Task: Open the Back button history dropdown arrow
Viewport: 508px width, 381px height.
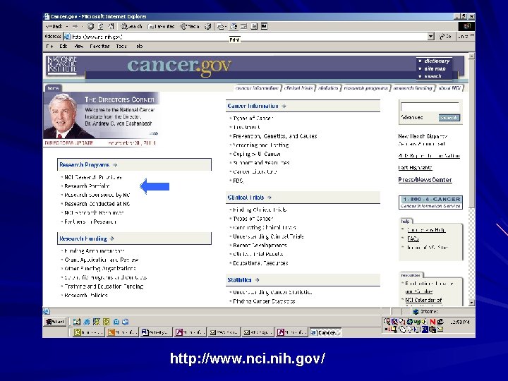Action: (x=67, y=27)
